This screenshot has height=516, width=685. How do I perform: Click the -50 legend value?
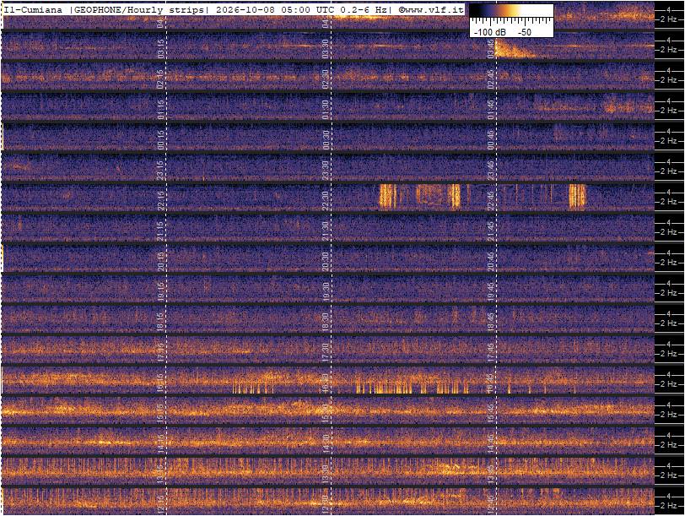point(525,32)
